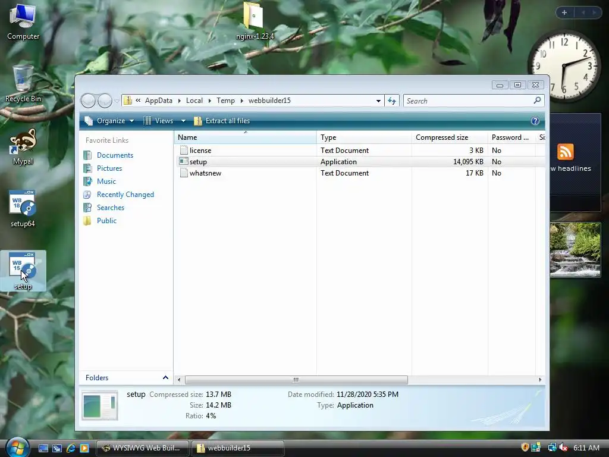Select the setup64 WB18 installer icon
Screen dimensions: 609x457
click(23, 209)
